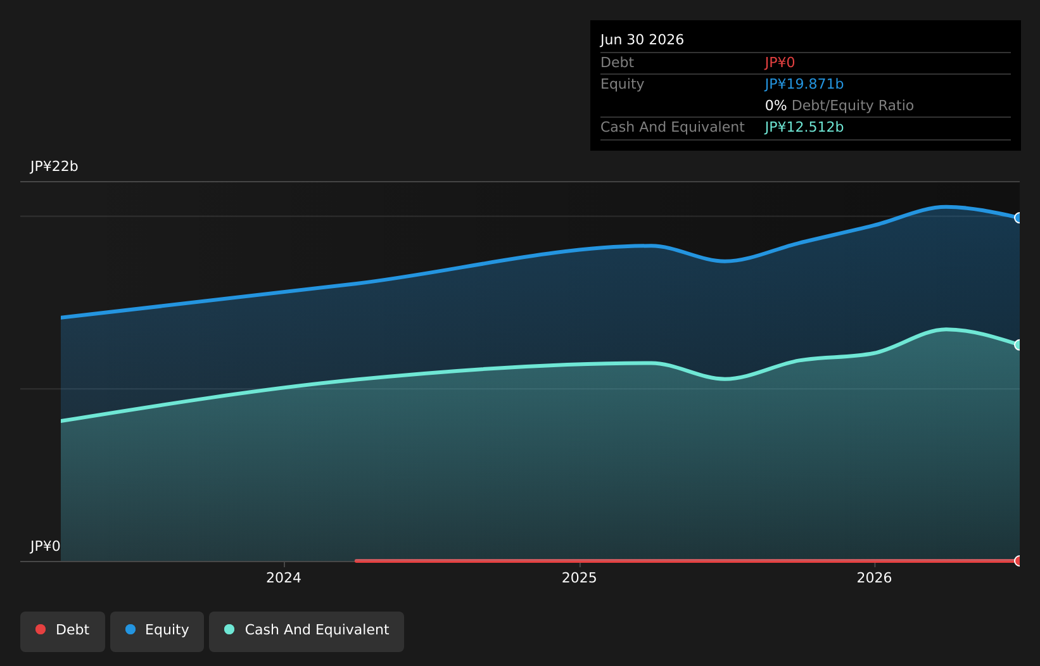Toggle the Debt legend button
1040x666 pixels.
point(63,631)
